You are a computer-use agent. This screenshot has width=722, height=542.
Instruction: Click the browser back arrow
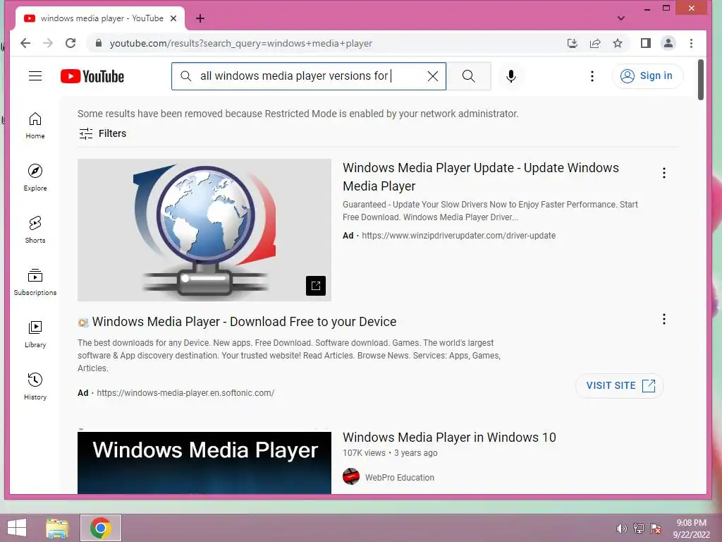point(25,43)
